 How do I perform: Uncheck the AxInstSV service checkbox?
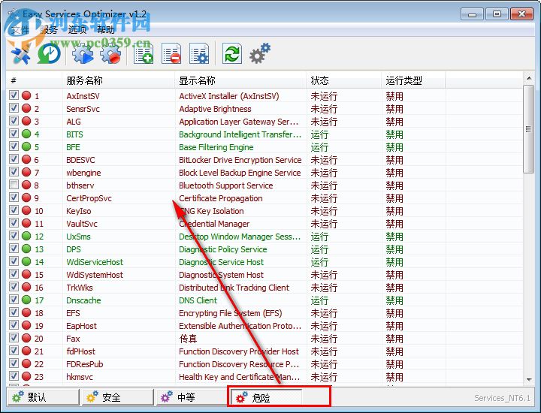(x=14, y=95)
